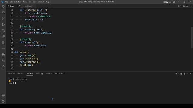
Task: Switch to the Debug Console tab
Action: 60,74
